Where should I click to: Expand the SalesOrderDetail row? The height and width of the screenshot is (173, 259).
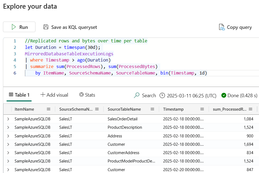click(8, 119)
